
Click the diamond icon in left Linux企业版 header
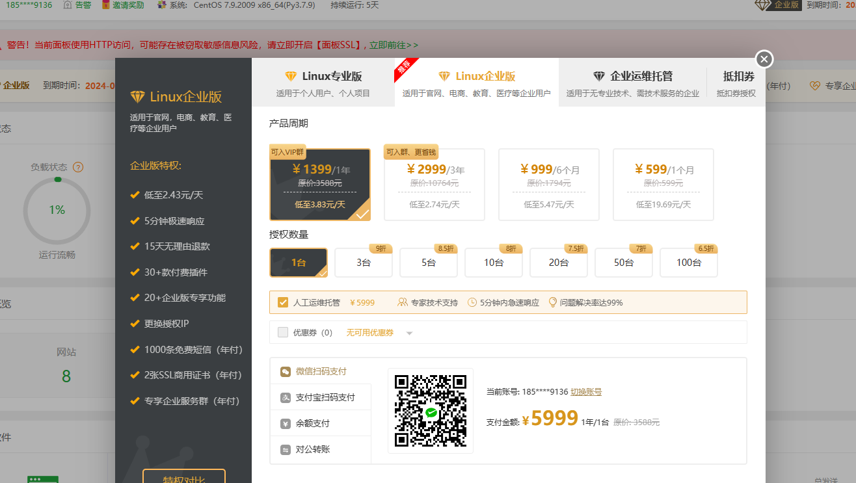tap(137, 97)
